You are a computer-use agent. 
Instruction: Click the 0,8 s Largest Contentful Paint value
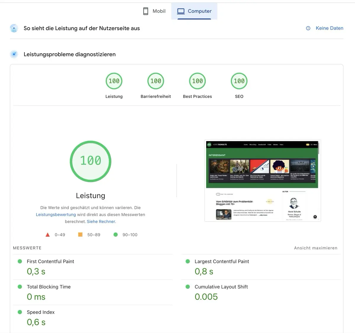coord(204,271)
